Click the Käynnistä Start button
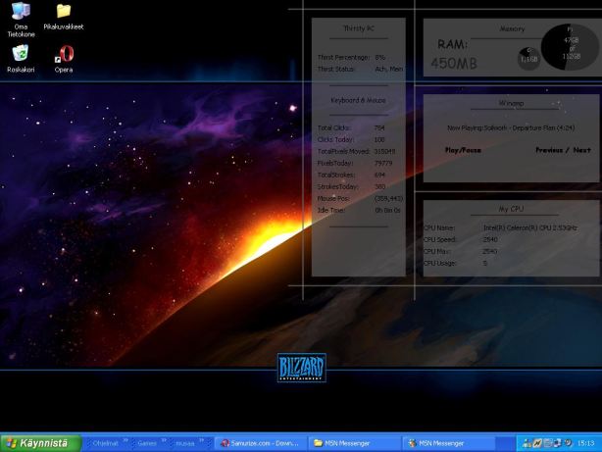The image size is (602, 452). (x=41, y=443)
